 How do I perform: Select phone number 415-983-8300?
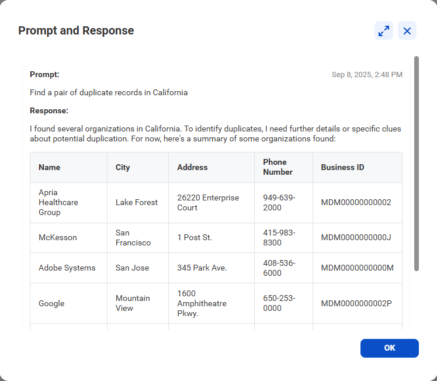pos(284,238)
